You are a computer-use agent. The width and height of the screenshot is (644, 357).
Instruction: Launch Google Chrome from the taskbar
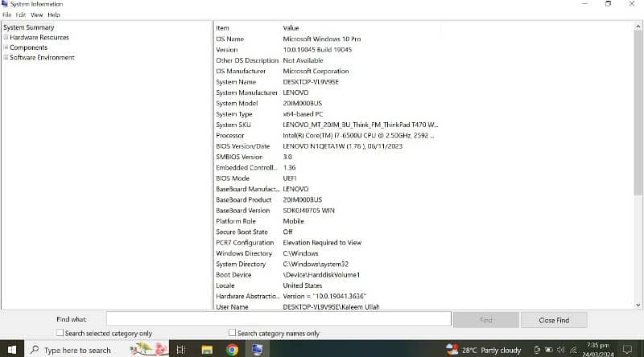(x=232, y=350)
